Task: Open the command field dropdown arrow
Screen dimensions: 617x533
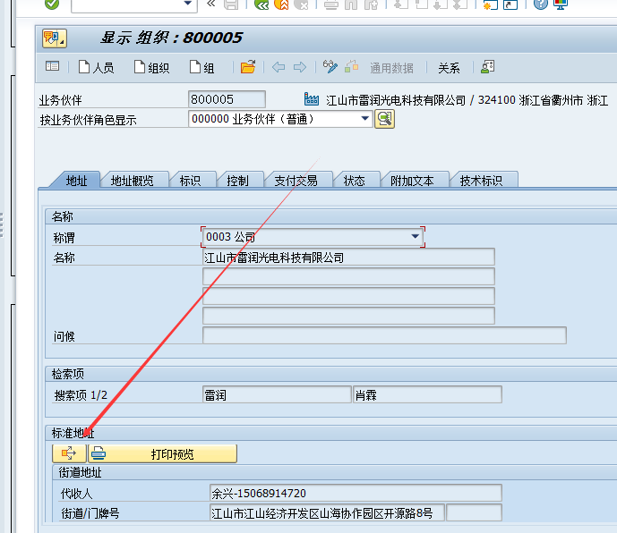Action: 188,4
